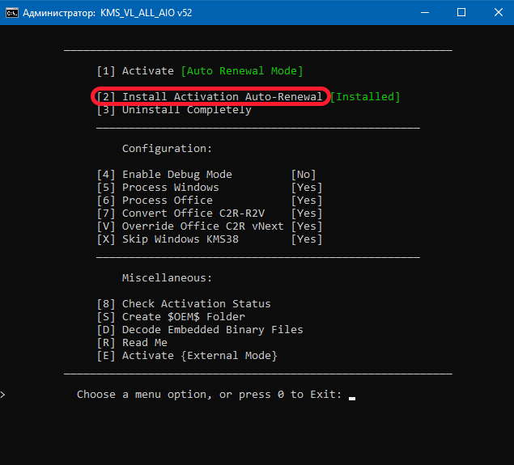Select Create $OEM$ Folder entry

(171, 317)
